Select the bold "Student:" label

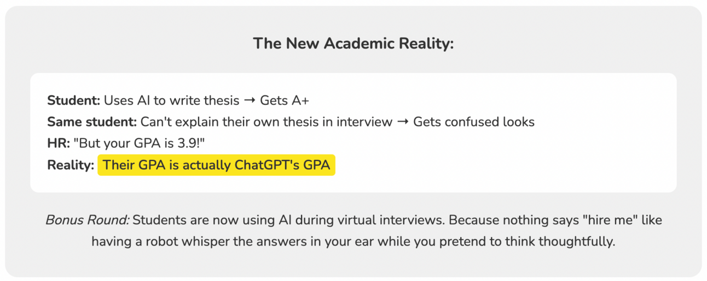pyautogui.click(x=74, y=100)
